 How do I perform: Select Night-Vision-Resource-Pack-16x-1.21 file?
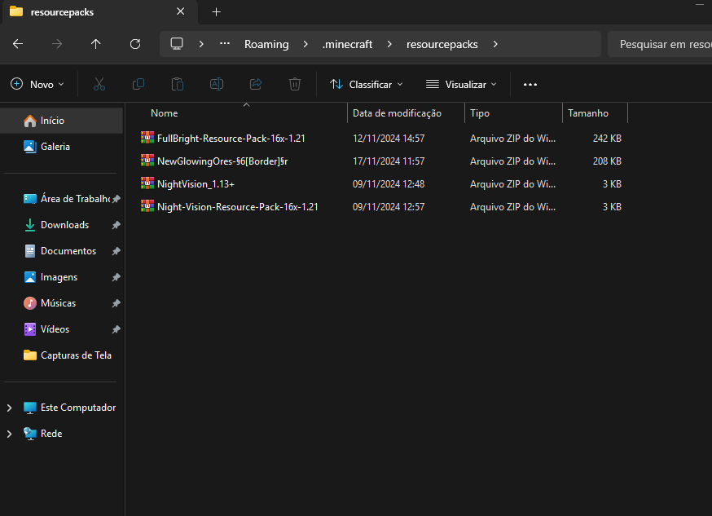(x=238, y=207)
